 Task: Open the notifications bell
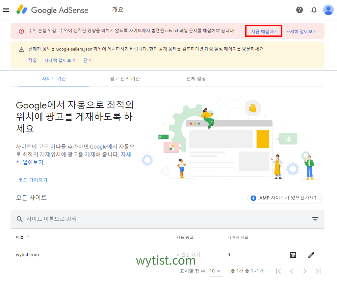click(314, 10)
